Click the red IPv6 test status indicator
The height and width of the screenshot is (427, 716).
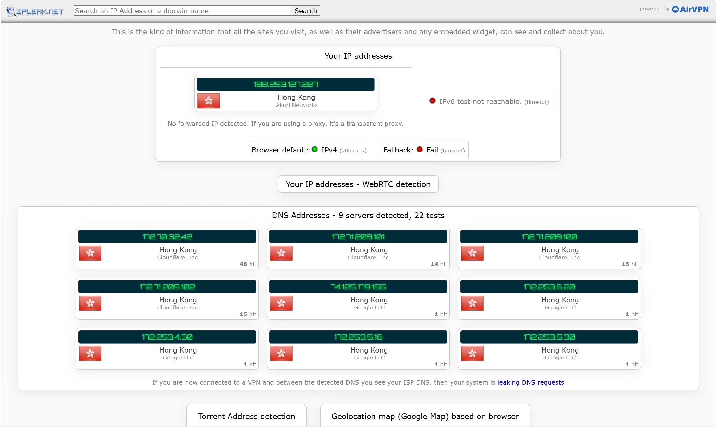tap(432, 101)
